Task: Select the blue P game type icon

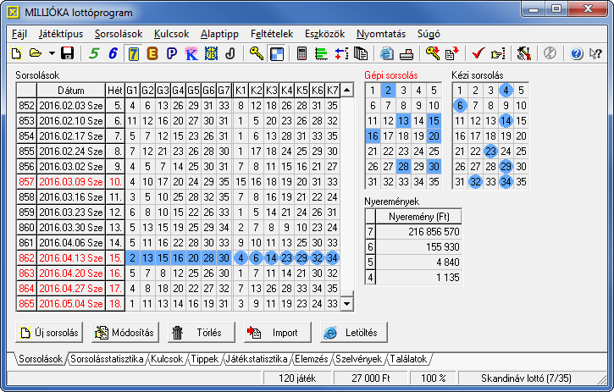Action: pyautogui.click(x=172, y=53)
